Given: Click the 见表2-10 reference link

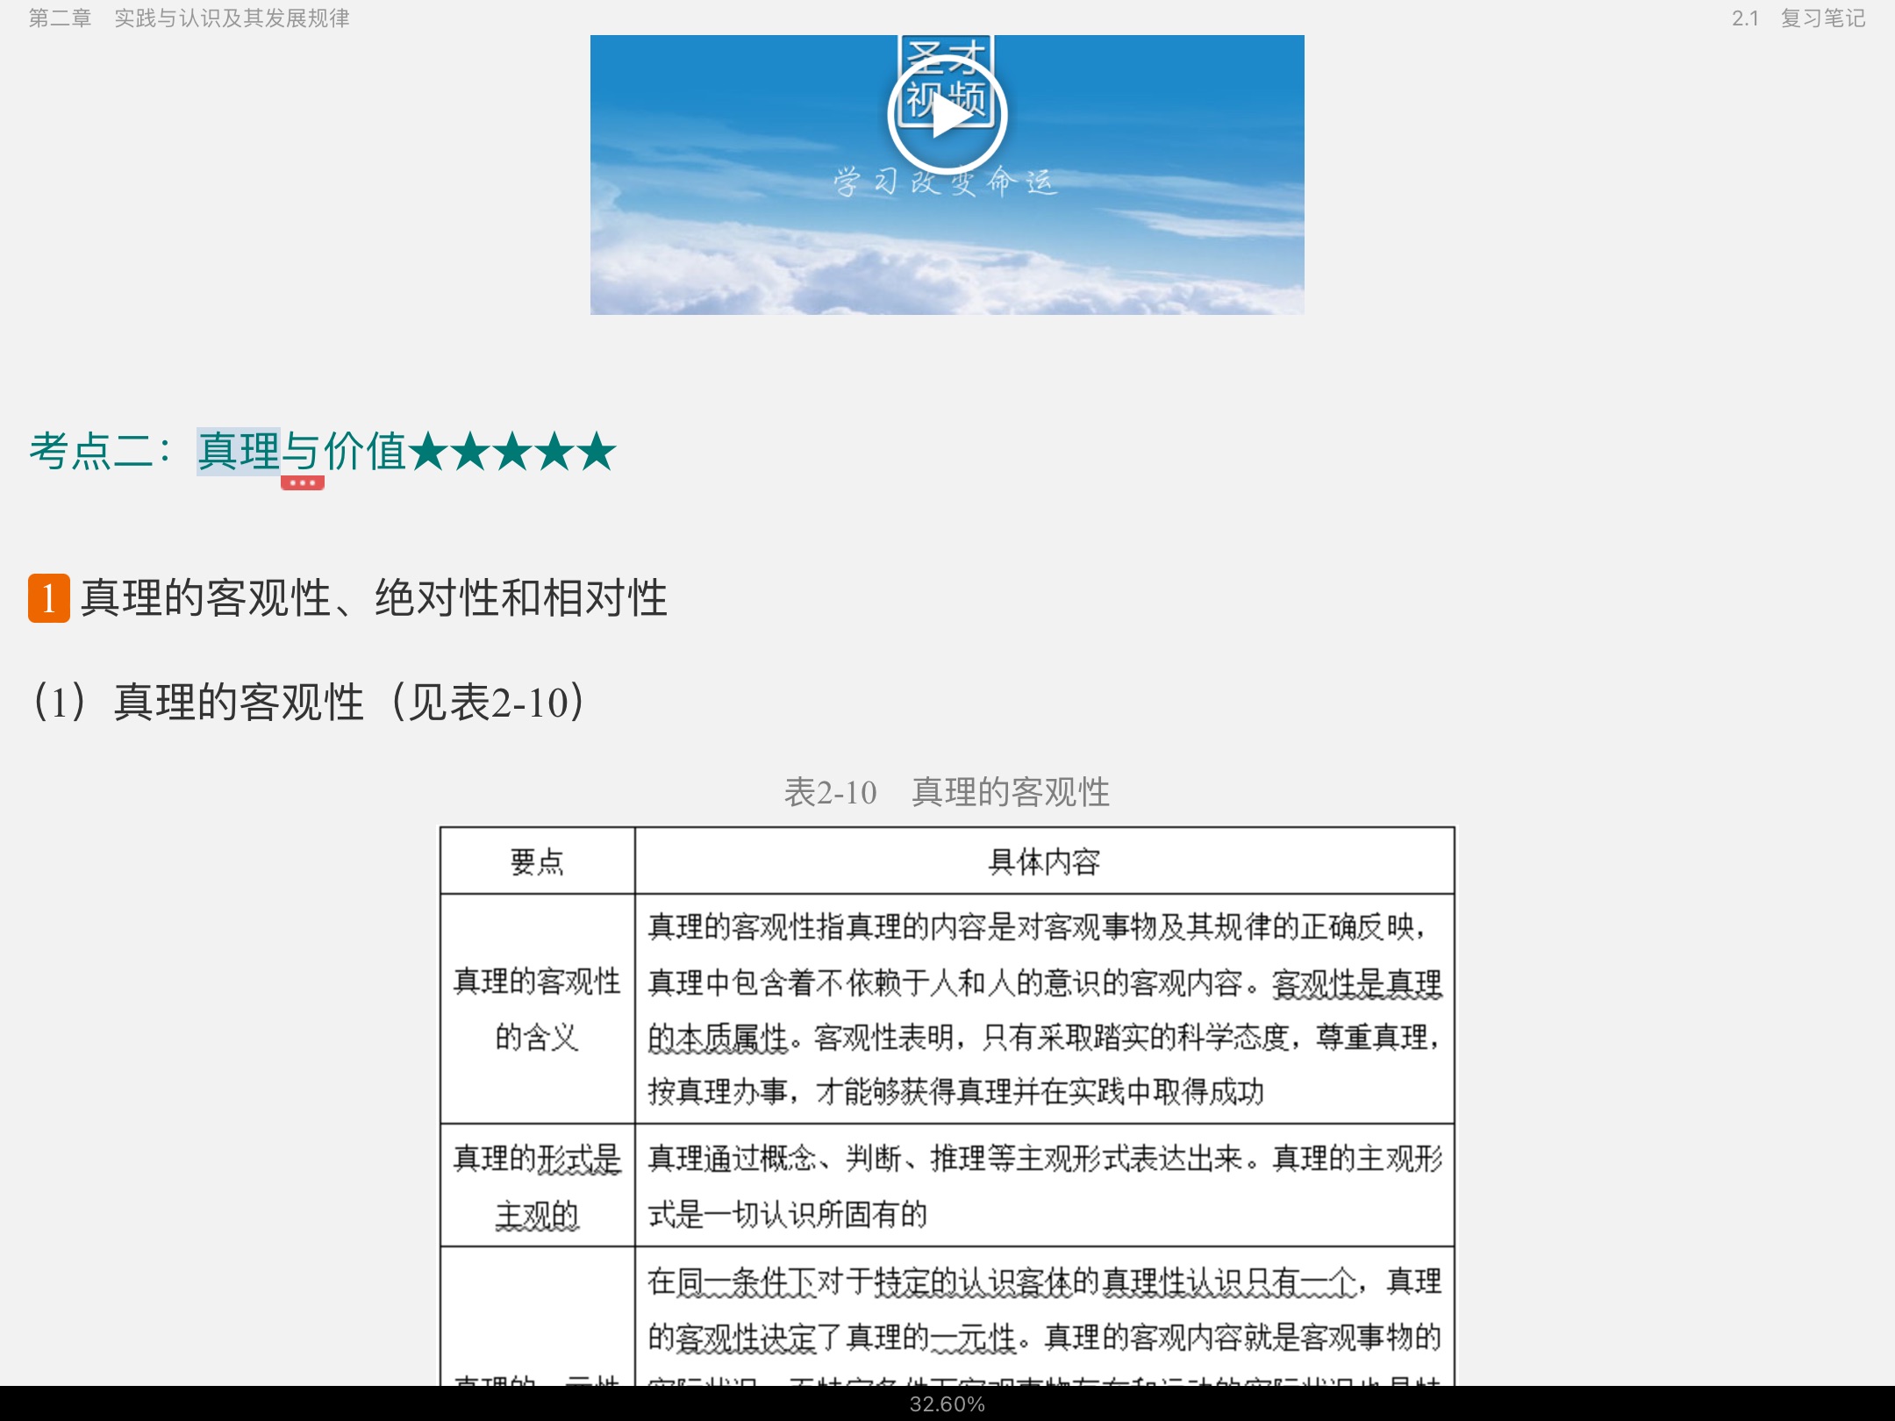Looking at the screenshot, I should (x=491, y=700).
